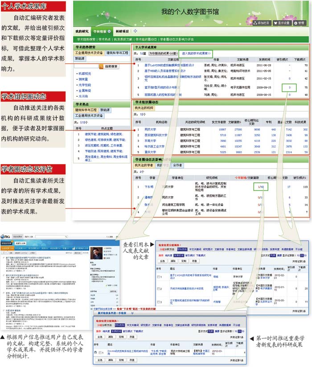Click author count 10867 for 同济大学

click(x=222, y=129)
